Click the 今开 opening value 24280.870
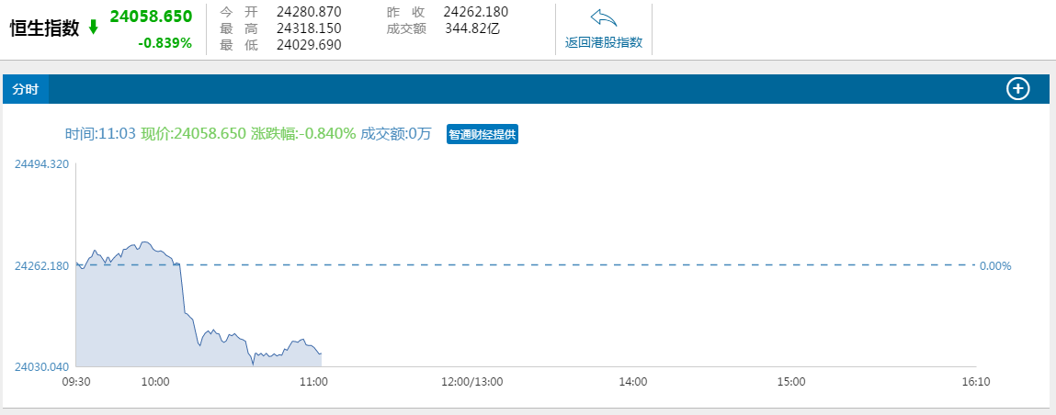This screenshot has height=415, width=1056. point(309,12)
